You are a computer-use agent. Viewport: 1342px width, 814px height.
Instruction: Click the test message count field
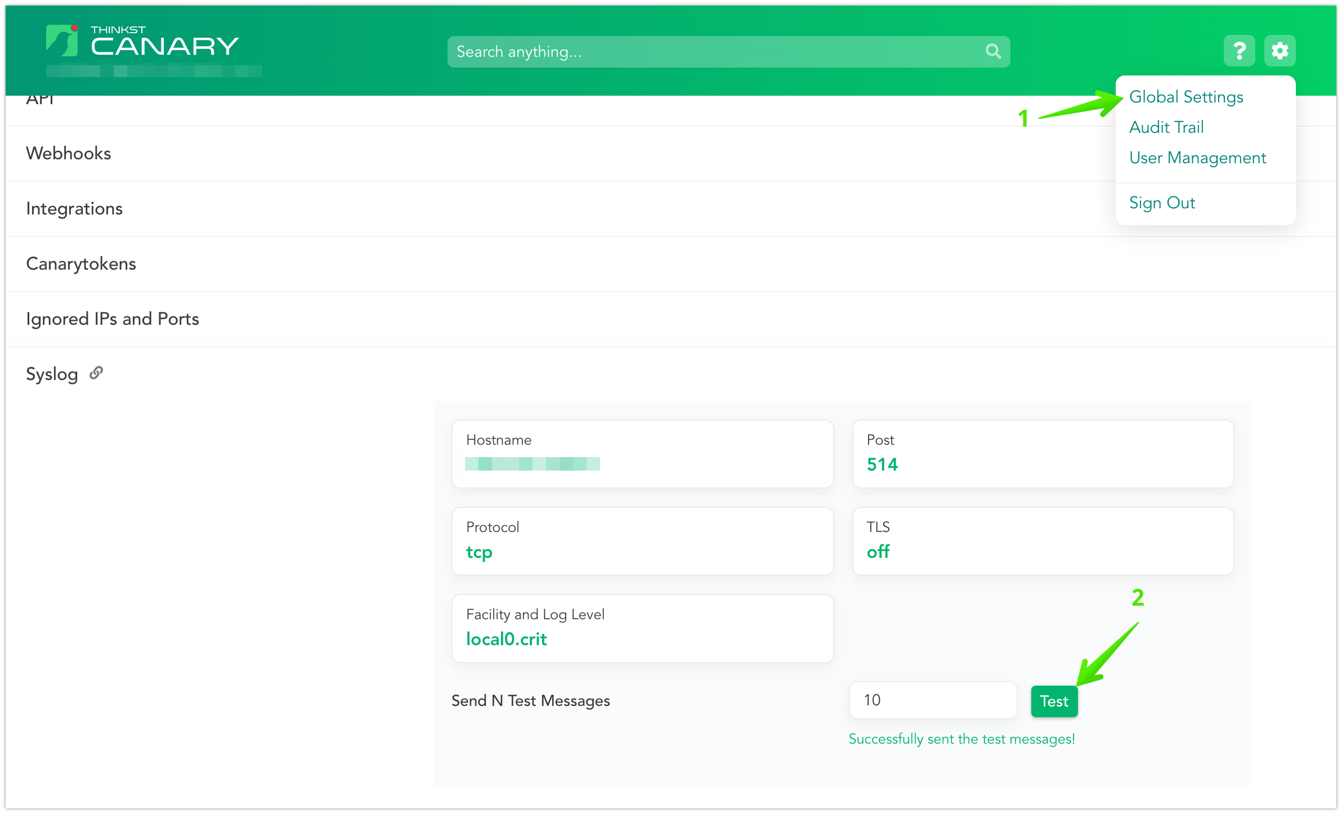click(x=932, y=700)
